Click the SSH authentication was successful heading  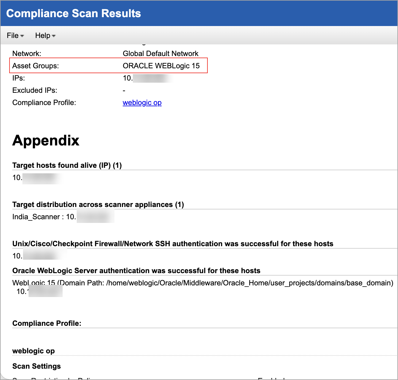point(173,244)
